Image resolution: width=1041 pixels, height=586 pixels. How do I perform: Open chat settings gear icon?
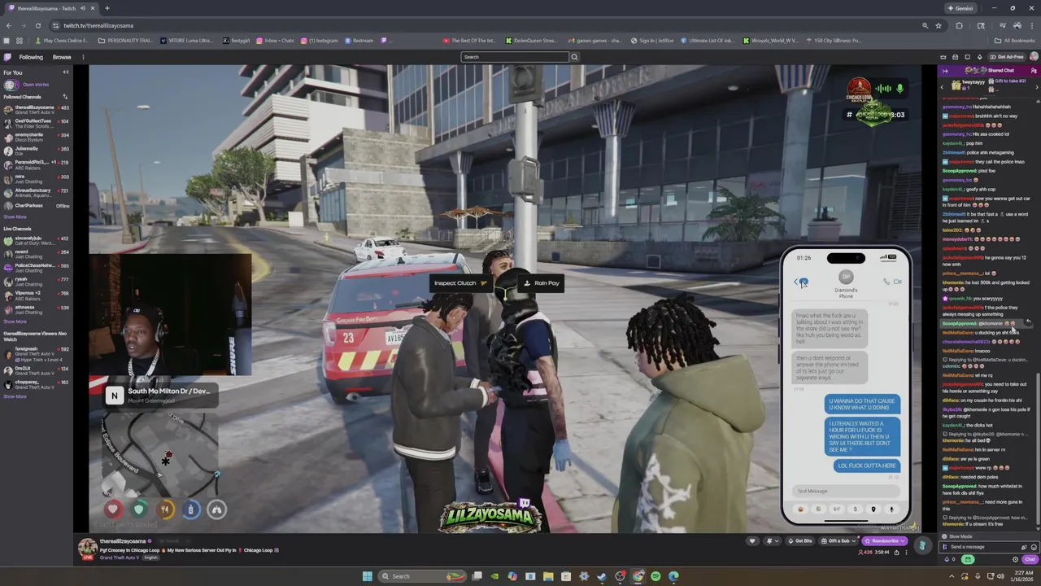[1015, 559]
